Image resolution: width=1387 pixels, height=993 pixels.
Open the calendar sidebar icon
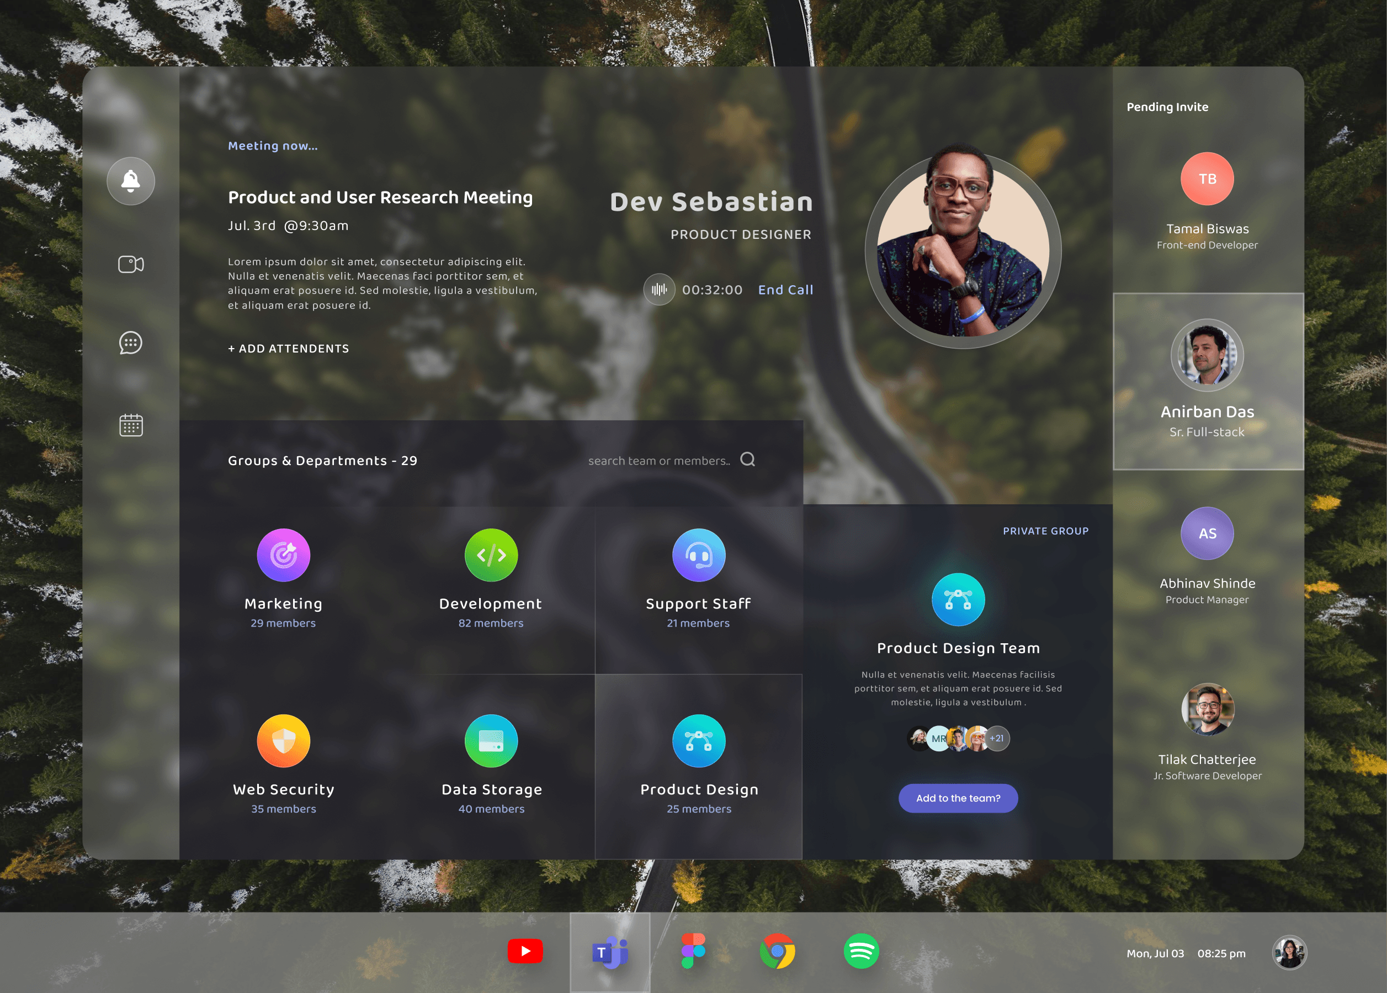click(x=131, y=425)
